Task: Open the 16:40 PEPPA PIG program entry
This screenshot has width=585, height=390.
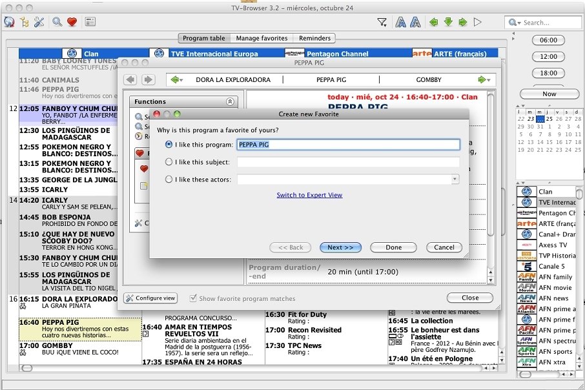Action: (80, 329)
